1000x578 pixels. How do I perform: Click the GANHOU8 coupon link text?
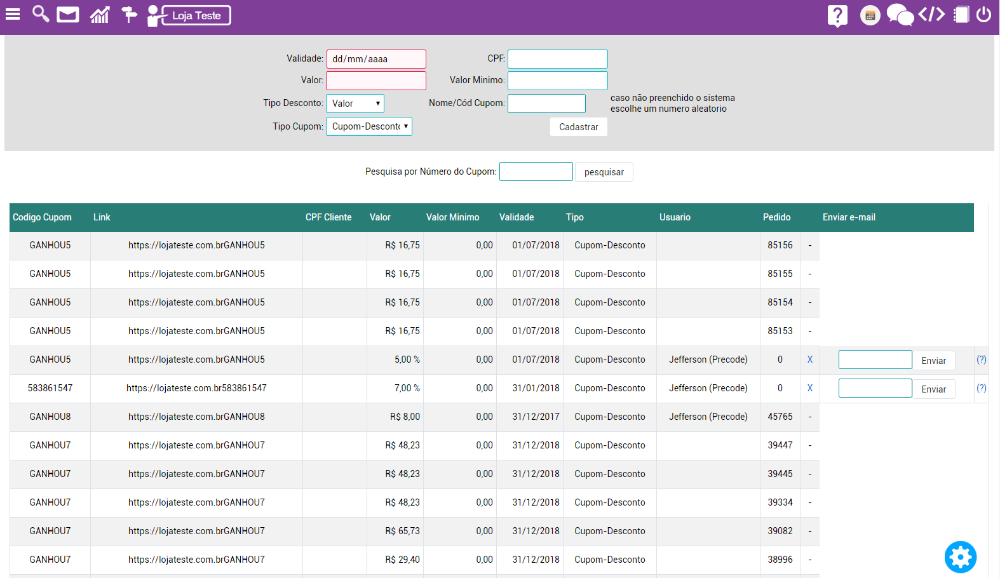pos(196,417)
